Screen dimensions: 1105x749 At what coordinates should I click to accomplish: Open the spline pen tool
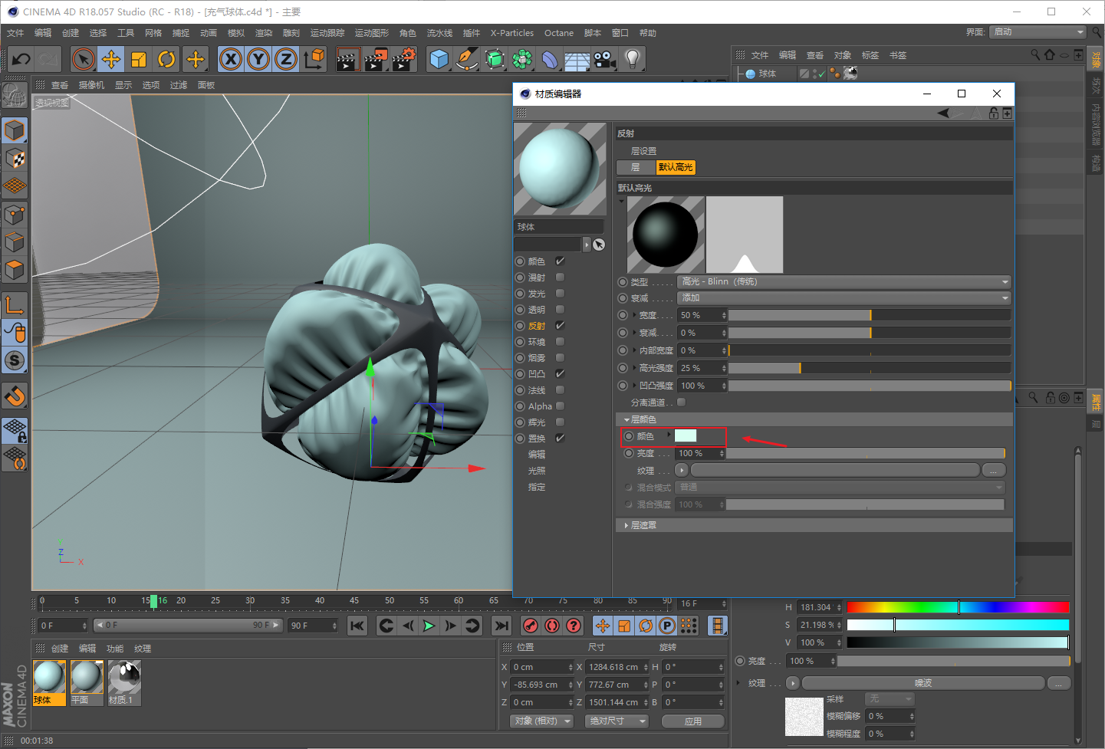pyautogui.click(x=466, y=59)
